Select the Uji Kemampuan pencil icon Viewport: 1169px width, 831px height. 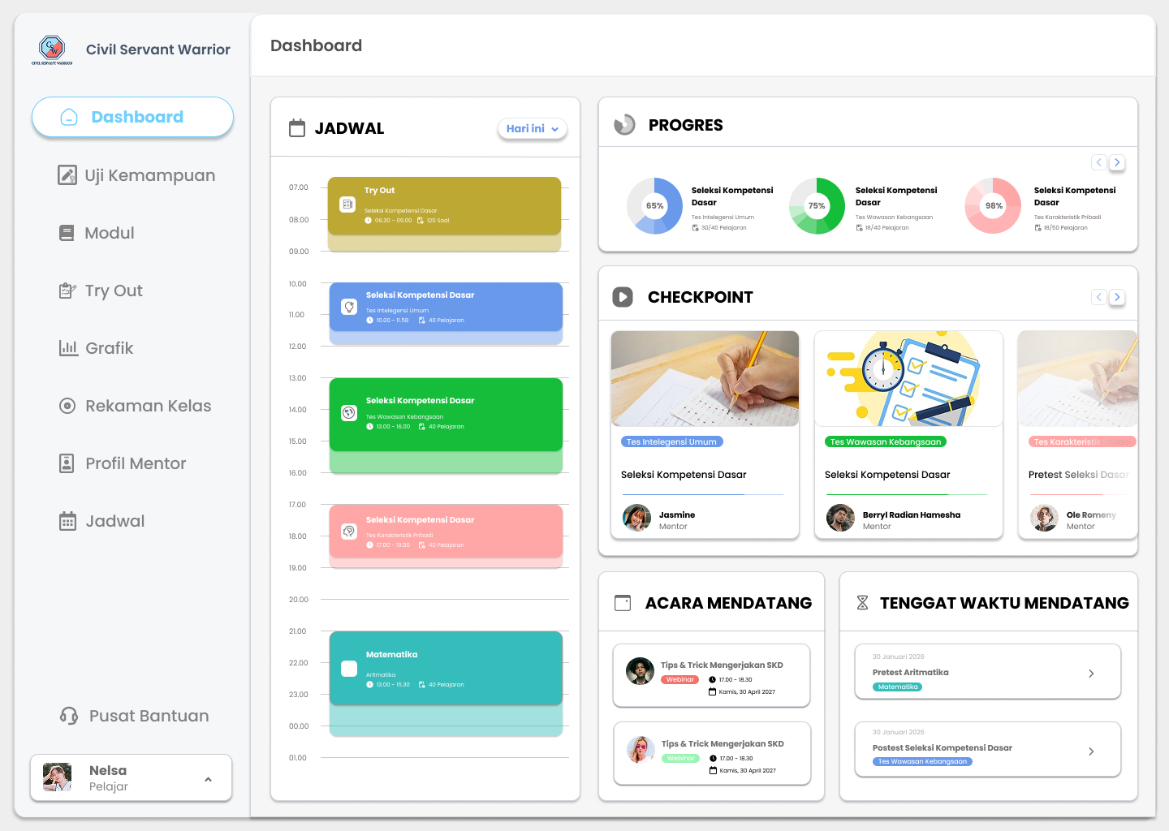point(68,174)
